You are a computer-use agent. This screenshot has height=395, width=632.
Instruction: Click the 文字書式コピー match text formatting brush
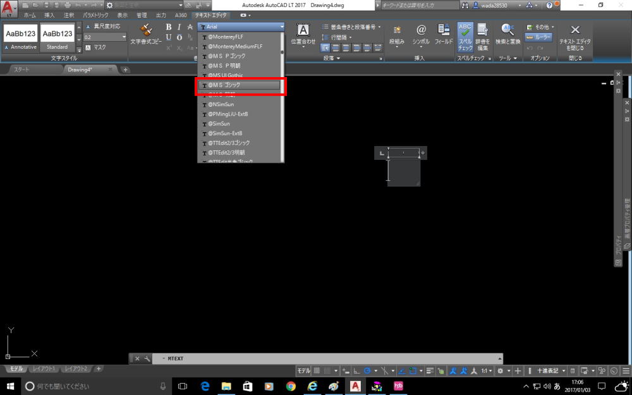145,34
